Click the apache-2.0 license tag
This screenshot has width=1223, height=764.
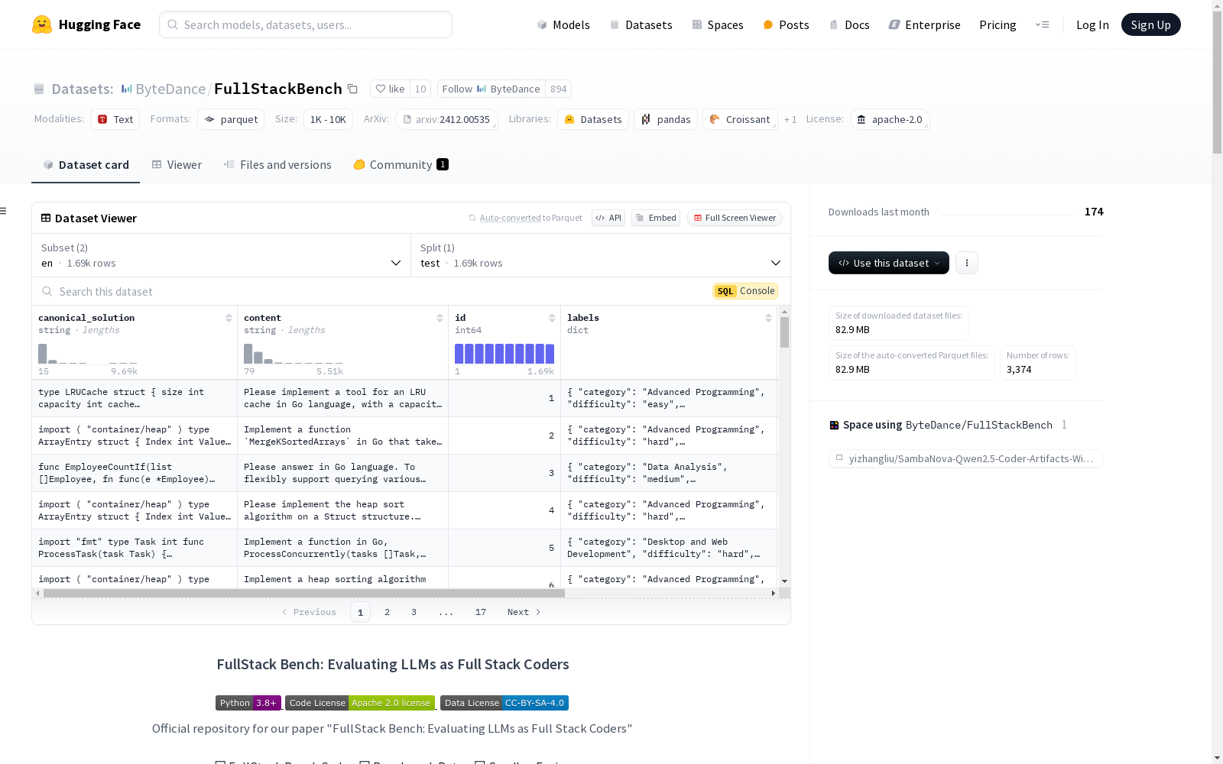click(x=890, y=119)
